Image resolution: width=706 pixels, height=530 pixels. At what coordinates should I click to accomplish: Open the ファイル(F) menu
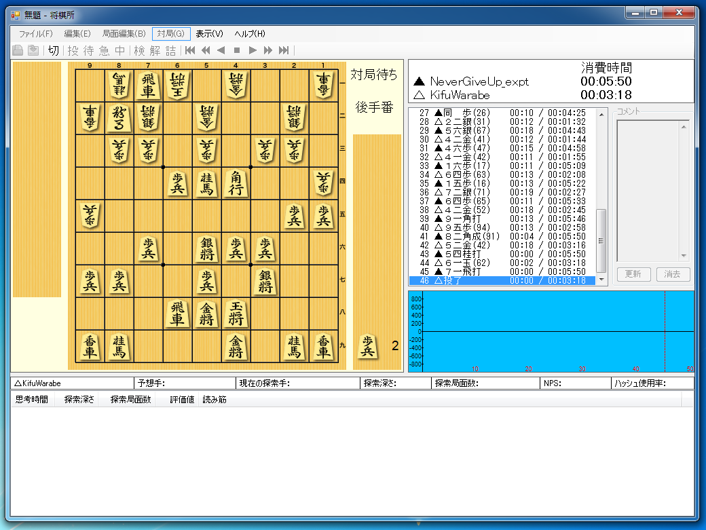coord(35,34)
